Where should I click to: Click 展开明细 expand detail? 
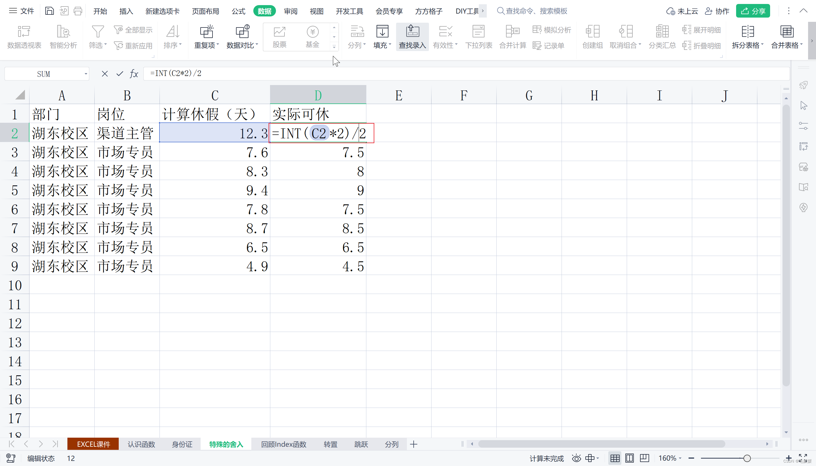point(701,30)
